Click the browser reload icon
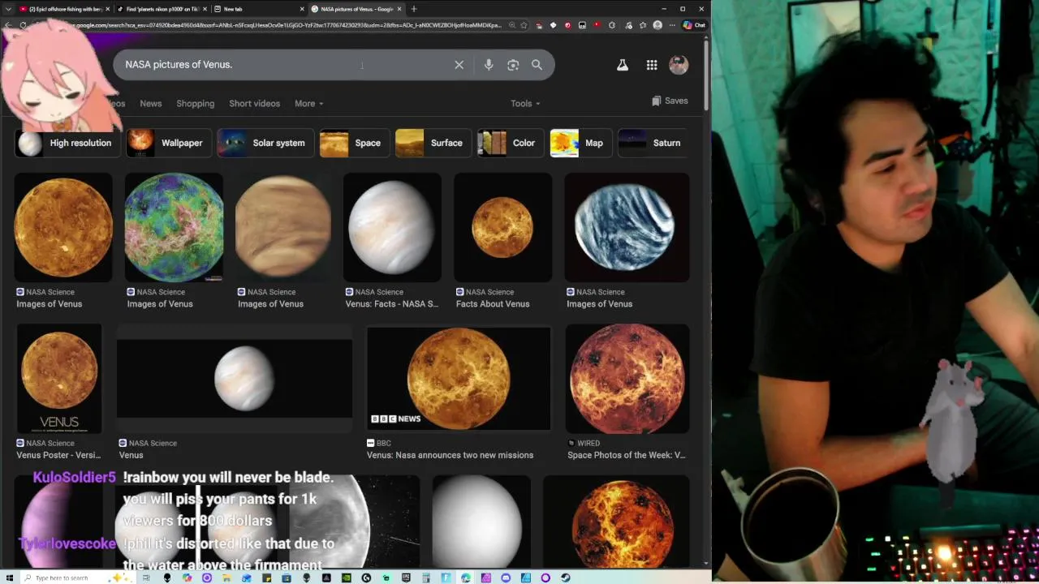The image size is (1039, 584). [23, 25]
